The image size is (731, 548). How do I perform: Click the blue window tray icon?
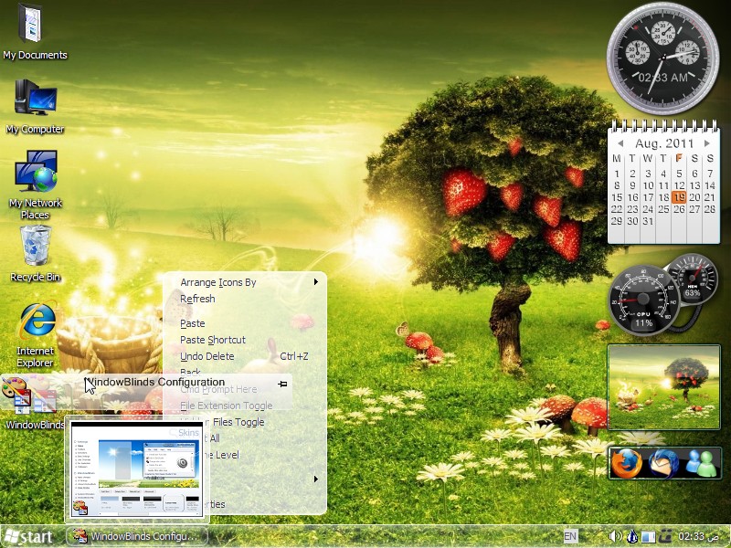tap(648, 537)
